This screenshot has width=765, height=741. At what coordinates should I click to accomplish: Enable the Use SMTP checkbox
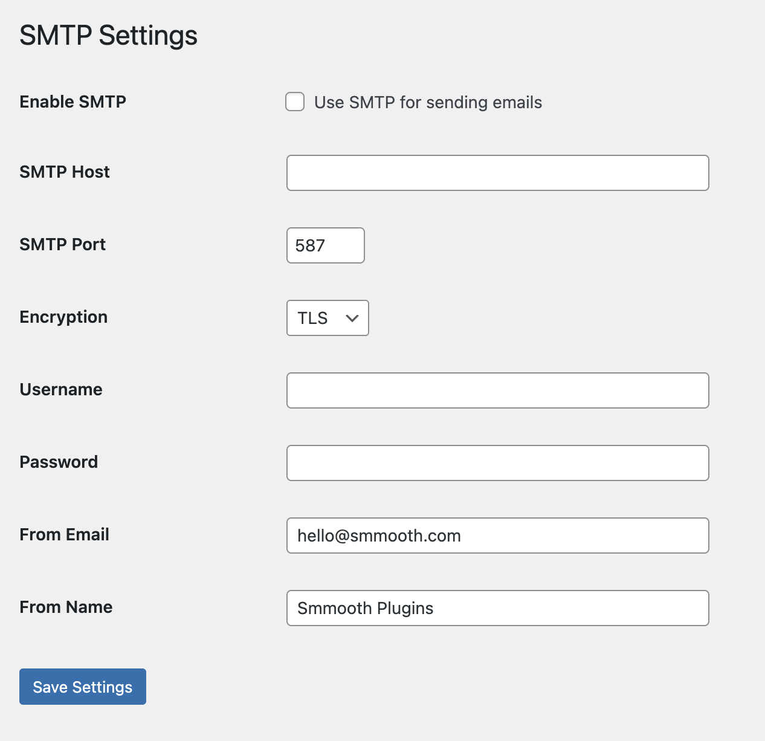295,102
